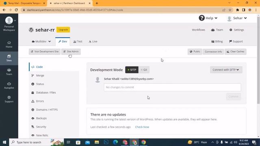260x146 pixels.
Task: Bookmark page with the star icon
Action: point(230,10)
